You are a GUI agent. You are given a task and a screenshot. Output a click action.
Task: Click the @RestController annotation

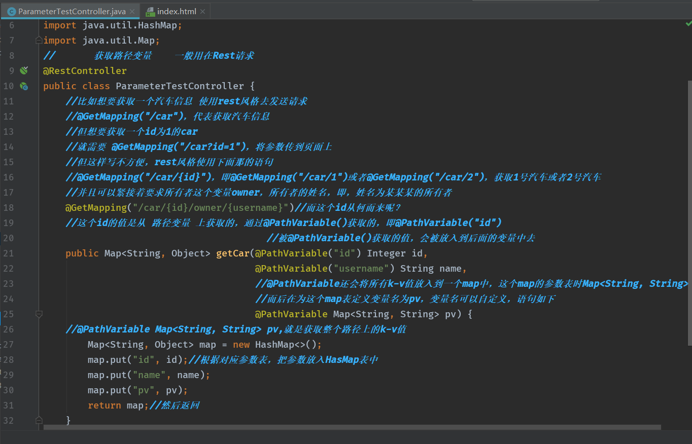tap(85, 71)
